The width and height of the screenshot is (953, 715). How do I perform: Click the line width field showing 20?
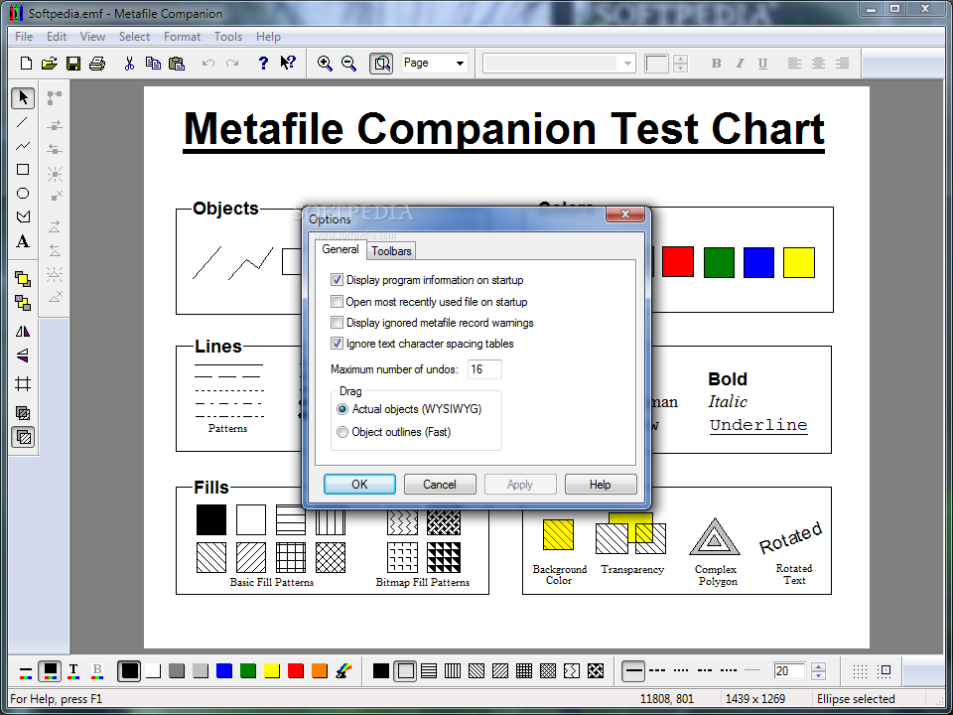point(789,670)
